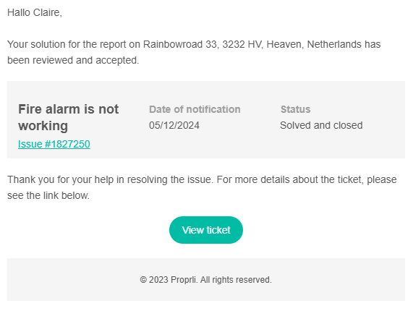Image resolution: width=413 pixels, height=311 pixels.
Task: Select the Solved and closed status text
Action: pyautogui.click(x=321, y=125)
